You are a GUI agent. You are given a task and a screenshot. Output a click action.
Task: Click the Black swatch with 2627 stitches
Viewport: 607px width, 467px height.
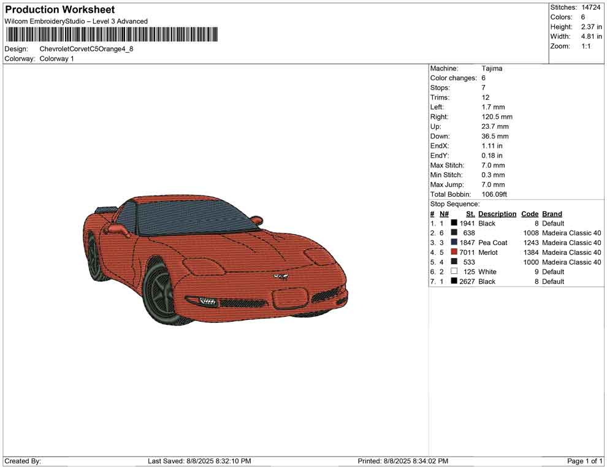454,281
